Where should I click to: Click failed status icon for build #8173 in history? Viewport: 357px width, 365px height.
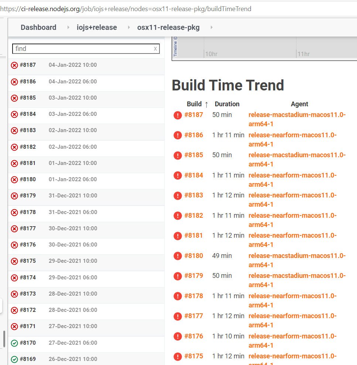14,294
